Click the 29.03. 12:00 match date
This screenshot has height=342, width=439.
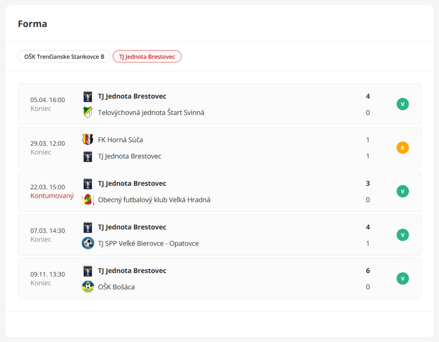pos(47,143)
